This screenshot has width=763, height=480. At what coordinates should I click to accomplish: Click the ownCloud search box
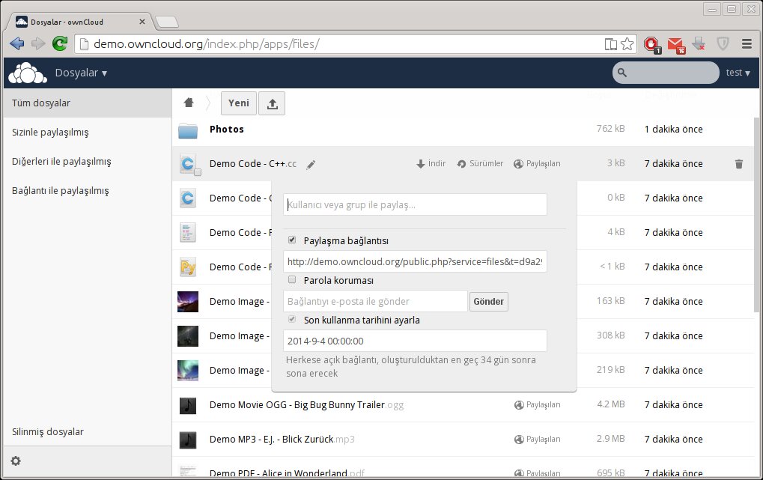click(666, 73)
